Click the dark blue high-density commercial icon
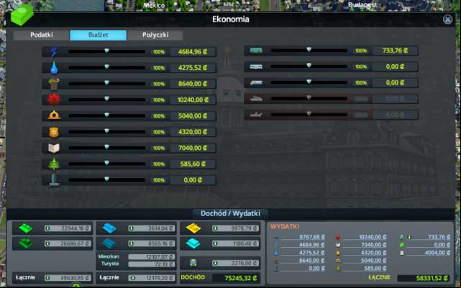Viewport: 461px width, 288px height. click(109, 243)
